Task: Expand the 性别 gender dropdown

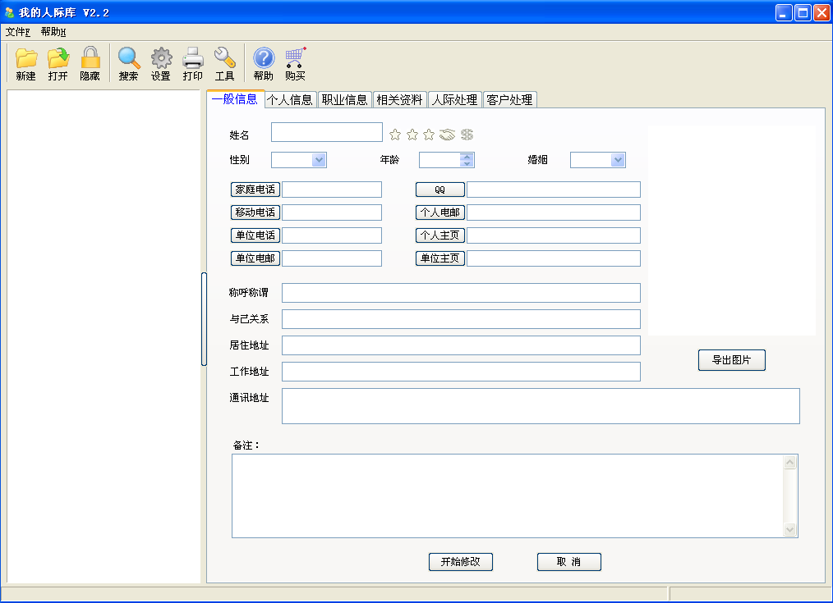Action: tap(319, 160)
